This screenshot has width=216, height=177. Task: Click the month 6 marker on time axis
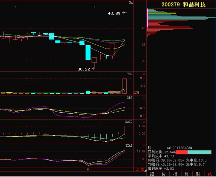(x=88, y=169)
